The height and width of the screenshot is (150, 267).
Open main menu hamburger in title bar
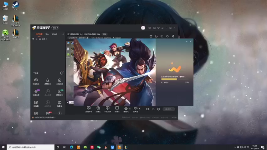[162, 28]
